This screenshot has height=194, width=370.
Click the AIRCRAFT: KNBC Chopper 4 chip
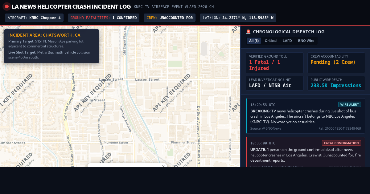(34, 18)
